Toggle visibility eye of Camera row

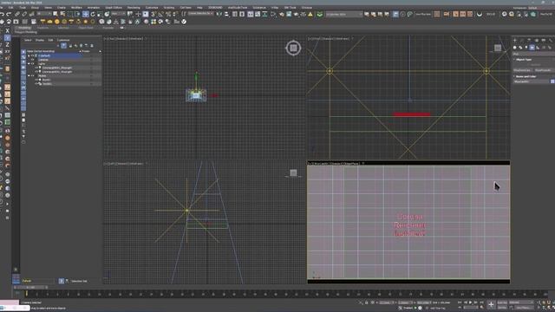click(x=32, y=60)
